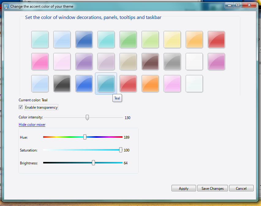Pick the hot pink swatch
The width and height of the screenshot is (261, 206).
40,62
